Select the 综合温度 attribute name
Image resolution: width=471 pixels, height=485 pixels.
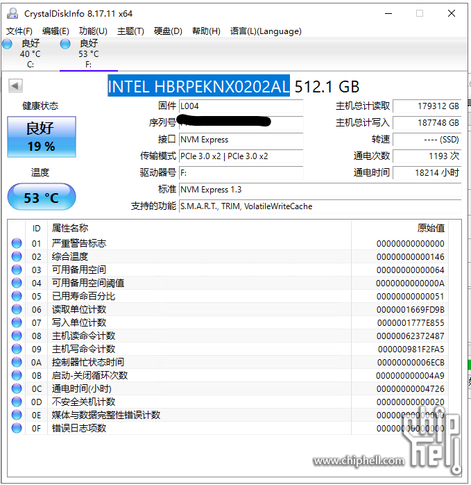pyautogui.click(x=70, y=256)
